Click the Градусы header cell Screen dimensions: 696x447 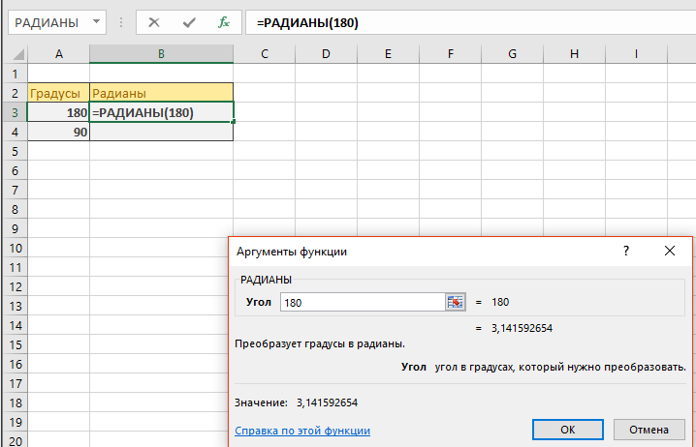pyautogui.click(x=58, y=93)
